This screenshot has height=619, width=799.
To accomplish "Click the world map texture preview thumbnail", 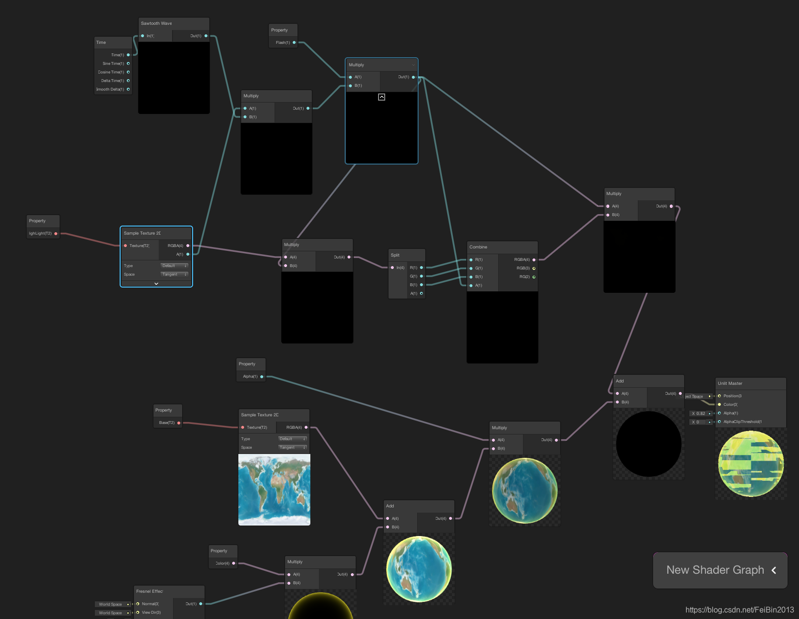I will (x=274, y=490).
